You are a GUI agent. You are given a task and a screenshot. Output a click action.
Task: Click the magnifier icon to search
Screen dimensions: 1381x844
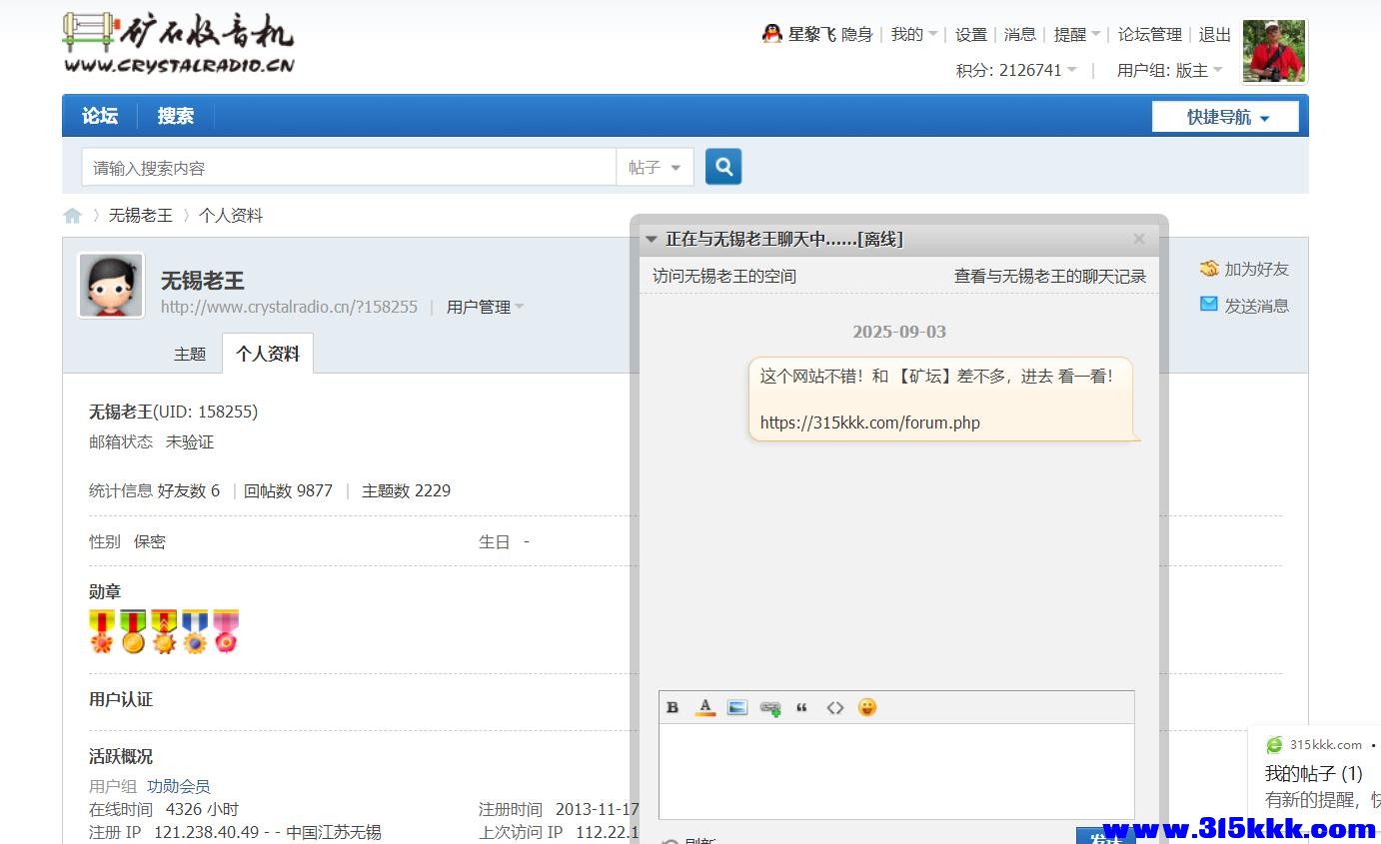722,166
